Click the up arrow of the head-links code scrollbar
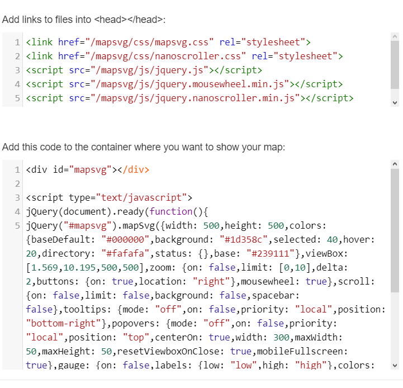Screen dimensions: 403x388 point(395,36)
